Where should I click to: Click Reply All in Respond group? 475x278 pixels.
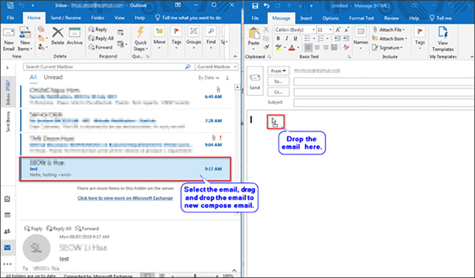[x=101, y=38]
